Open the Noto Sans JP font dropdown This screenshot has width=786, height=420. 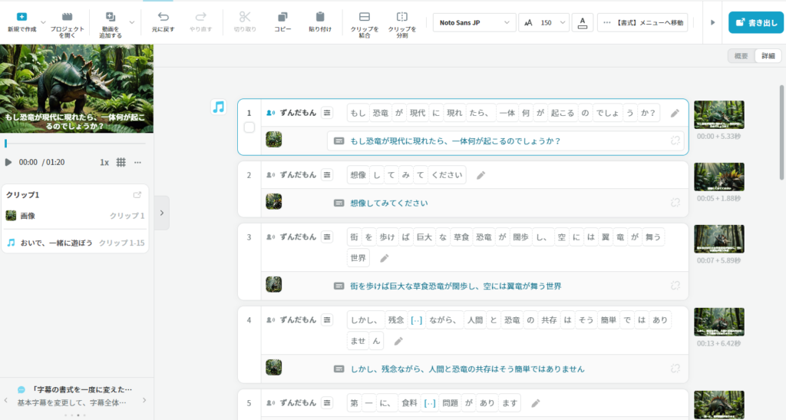pos(474,22)
